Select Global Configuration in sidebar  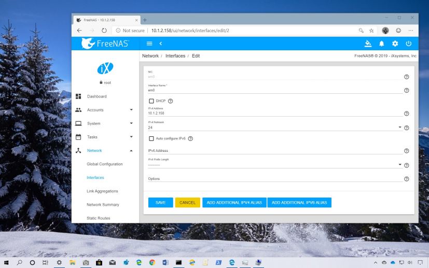pyautogui.click(x=104, y=164)
